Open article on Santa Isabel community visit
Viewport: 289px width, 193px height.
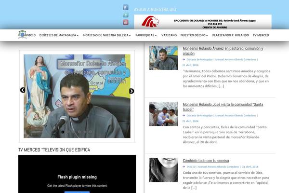pyautogui.click(x=223, y=107)
